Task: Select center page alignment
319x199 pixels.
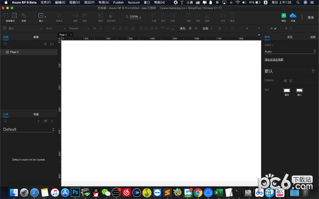Action: coord(291,81)
